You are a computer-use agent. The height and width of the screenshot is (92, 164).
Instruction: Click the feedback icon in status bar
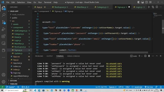tap(156, 87)
